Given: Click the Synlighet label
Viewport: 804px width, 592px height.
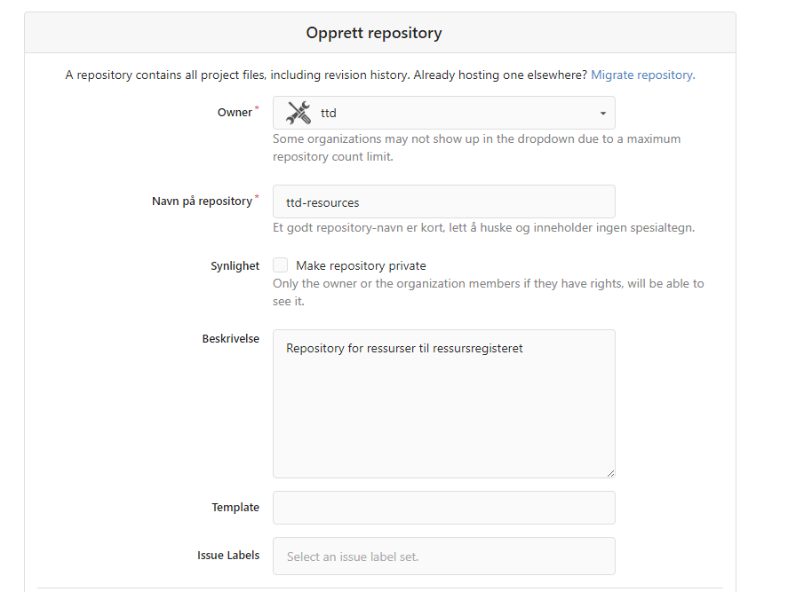Looking at the screenshot, I should click(x=235, y=266).
